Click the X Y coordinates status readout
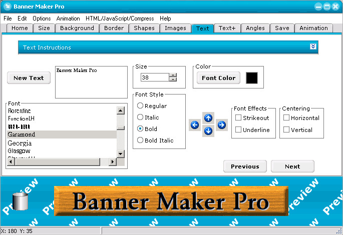The width and height of the screenshot is (343, 235). [17, 231]
